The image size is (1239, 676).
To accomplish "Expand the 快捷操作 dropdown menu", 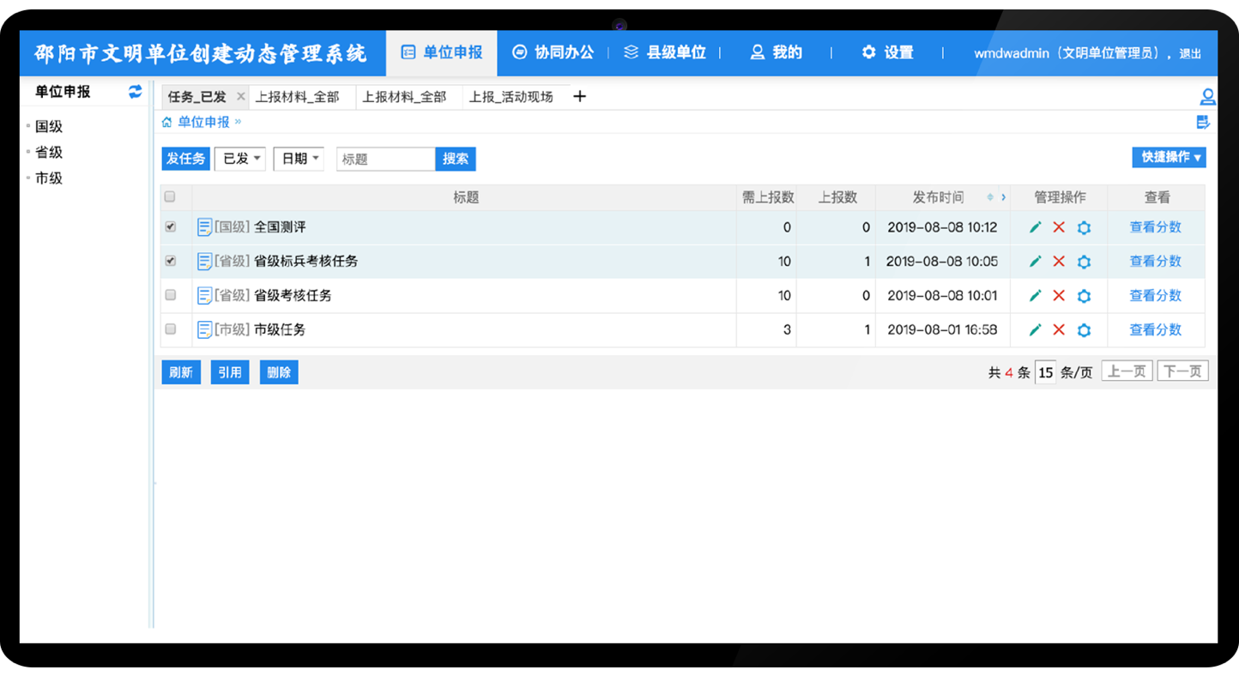I will click(1169, 157).
